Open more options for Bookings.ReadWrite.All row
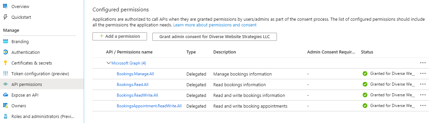Viewport: 434px width, 123px height. click(x=423, y=95)
